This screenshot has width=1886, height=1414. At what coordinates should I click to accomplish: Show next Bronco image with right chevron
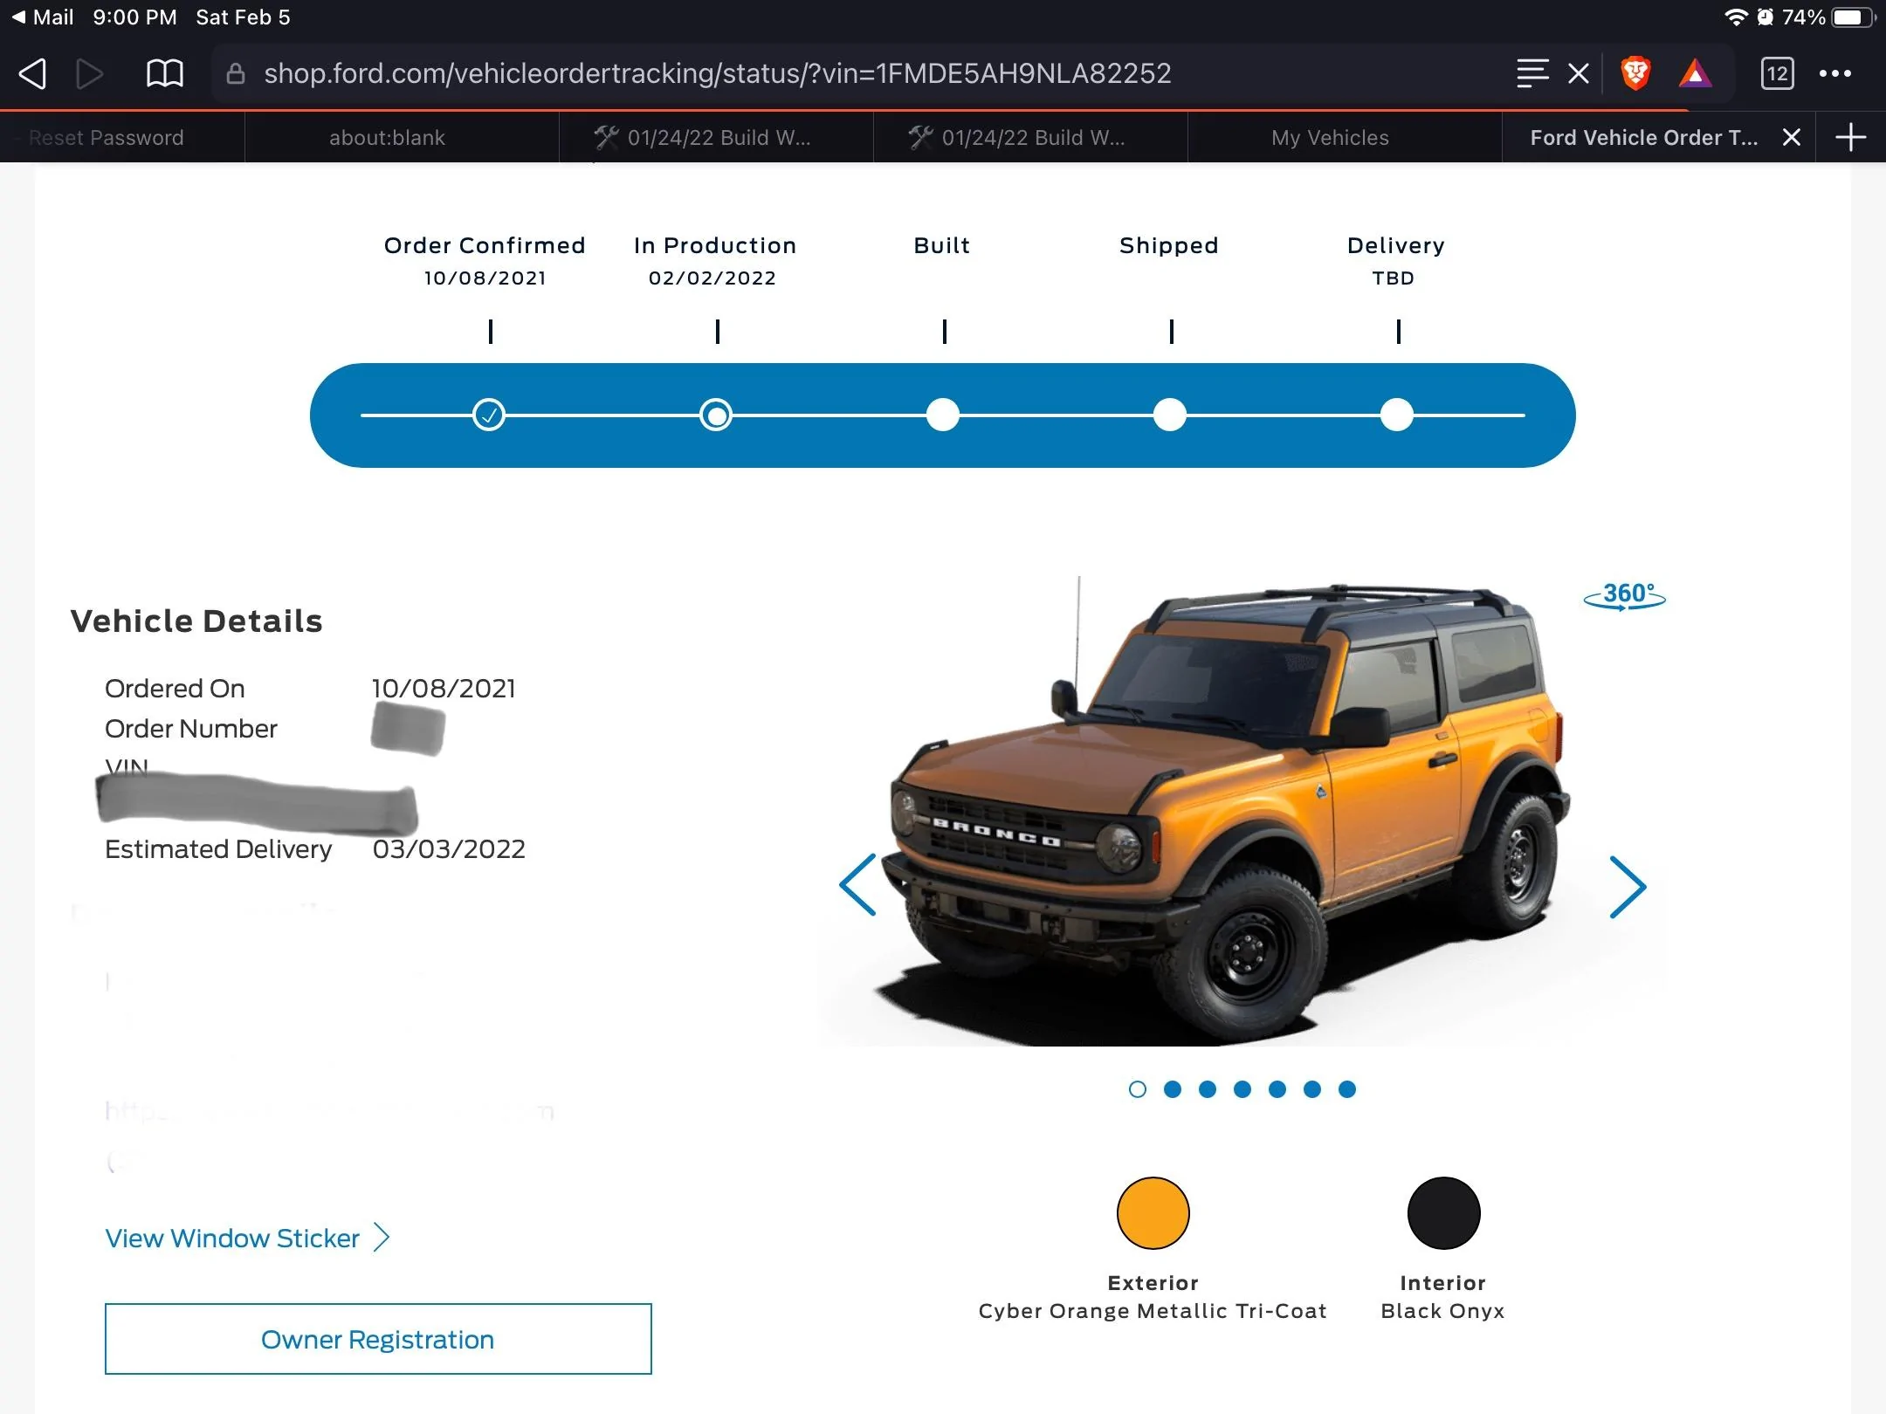(x=1628, y=887)
